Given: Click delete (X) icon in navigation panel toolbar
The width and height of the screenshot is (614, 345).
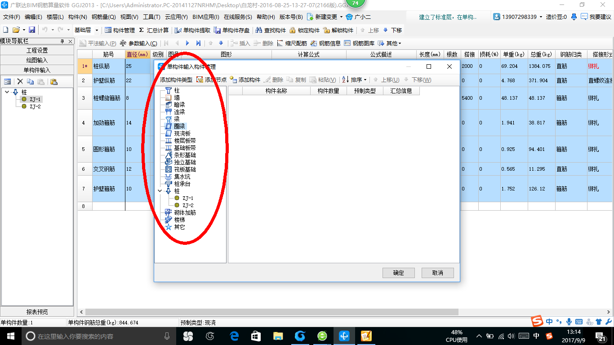Looking at the screenshot, I should [20, 82].
